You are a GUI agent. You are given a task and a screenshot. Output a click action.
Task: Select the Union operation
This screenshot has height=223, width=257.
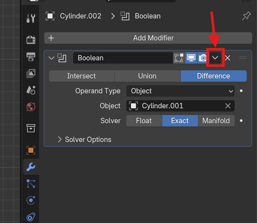[147, 76]
